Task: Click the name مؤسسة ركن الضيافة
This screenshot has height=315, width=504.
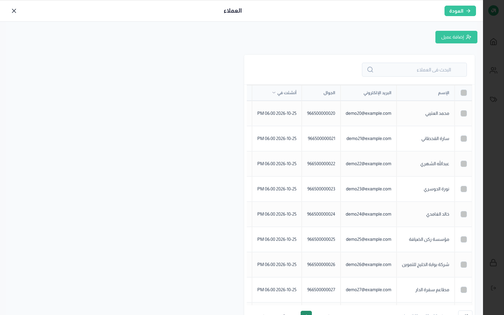Action: [x=429, y=239]
